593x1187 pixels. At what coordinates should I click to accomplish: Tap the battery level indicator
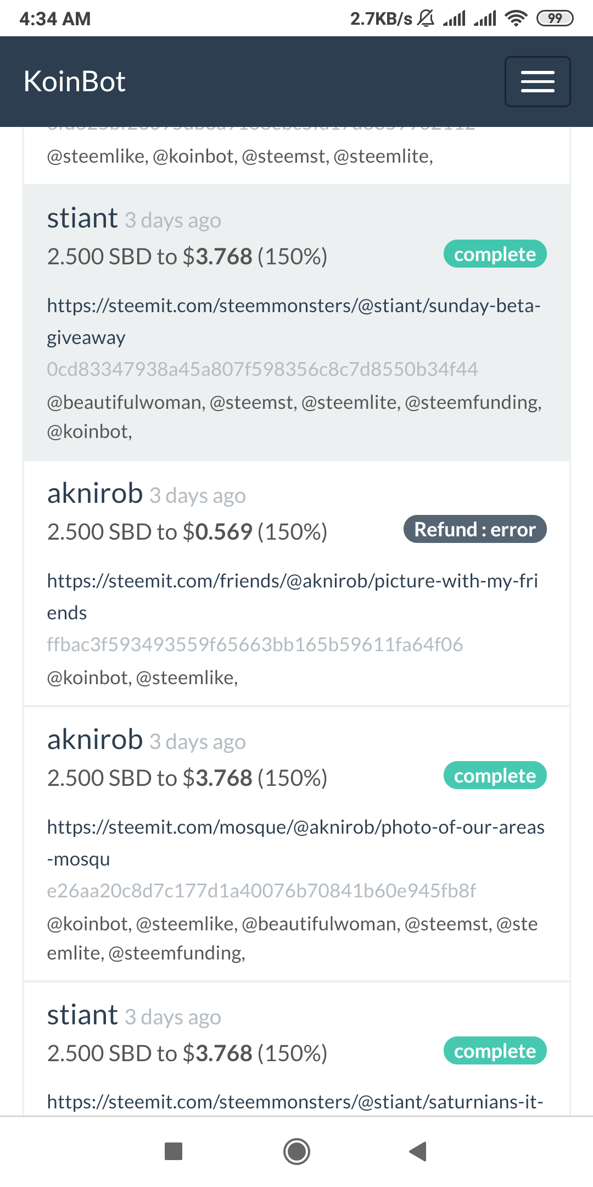click(555, 19)
